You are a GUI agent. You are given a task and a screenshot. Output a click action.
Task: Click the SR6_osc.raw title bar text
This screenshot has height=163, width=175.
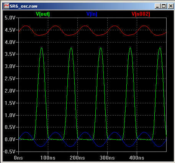pos(24,6)
